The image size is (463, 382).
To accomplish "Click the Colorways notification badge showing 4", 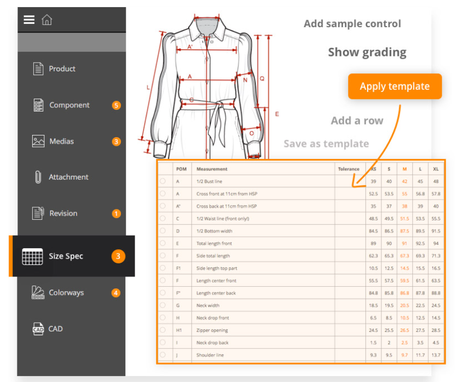I will (115, 292).
